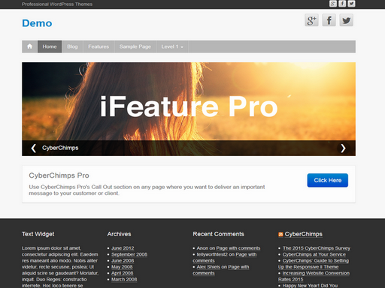Click the Archives widget heading

tap(120, 234)
